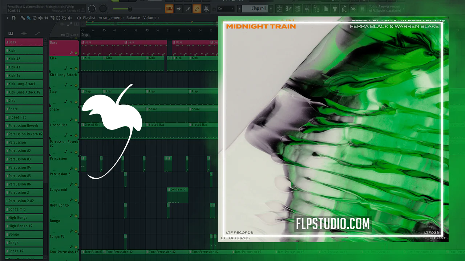Open playlist options menu arrow at toolbar start

tap(8, 18)
